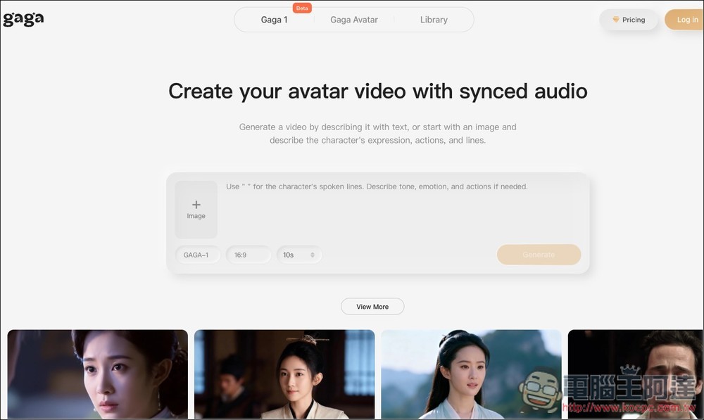The width and height of the screenshot is (704, 420).
Task: Click the diamond icon beside Pricing
Action: 616,20
